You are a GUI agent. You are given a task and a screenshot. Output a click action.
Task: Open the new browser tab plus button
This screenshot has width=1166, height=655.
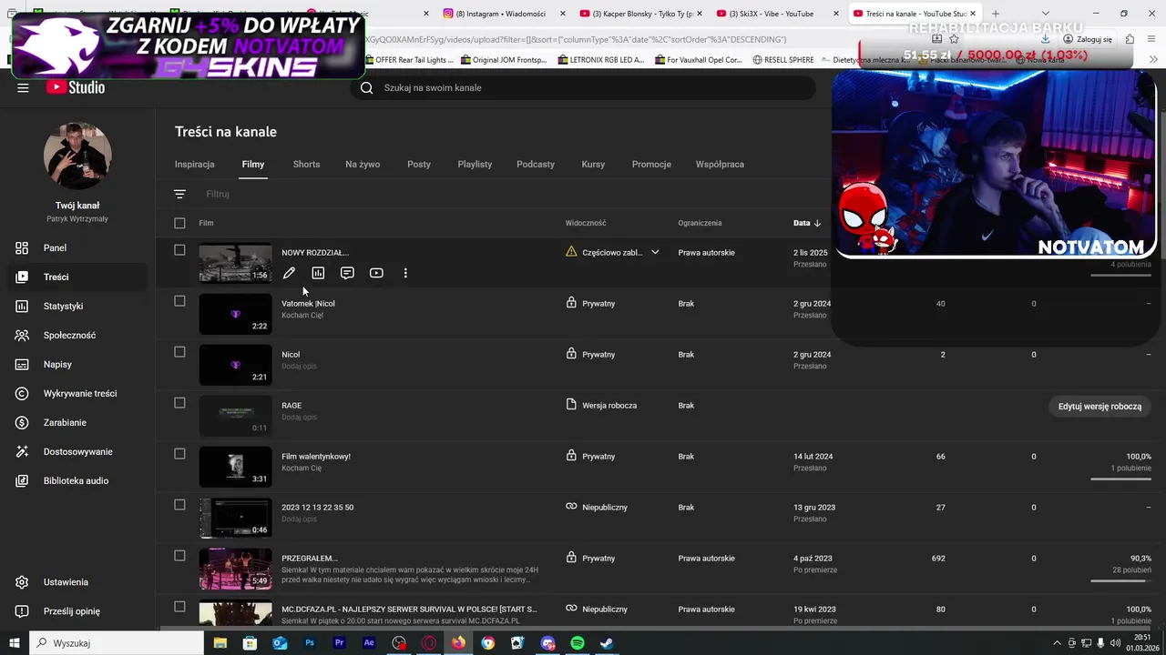[x=995, y=14]
